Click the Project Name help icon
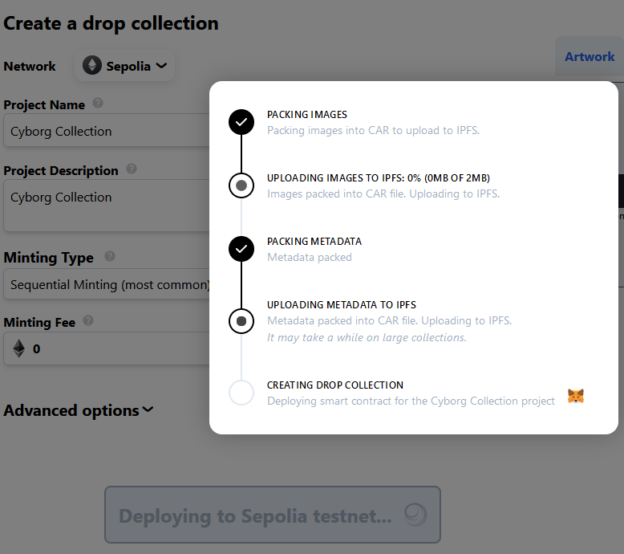Image resolution: width=624 pixels, height=554 pixels. tap(98, 104)
